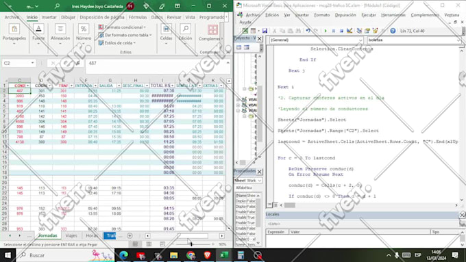Open the COND column filter dropdown
The image size is (466, 262).
[x=28, y=86]
